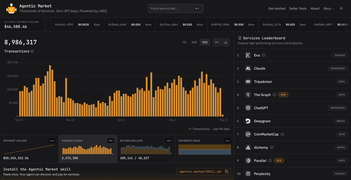This screenshot has width=351, height=180.
Task: Click the 8,986,317 transactions total
Action: pos(20,42)
